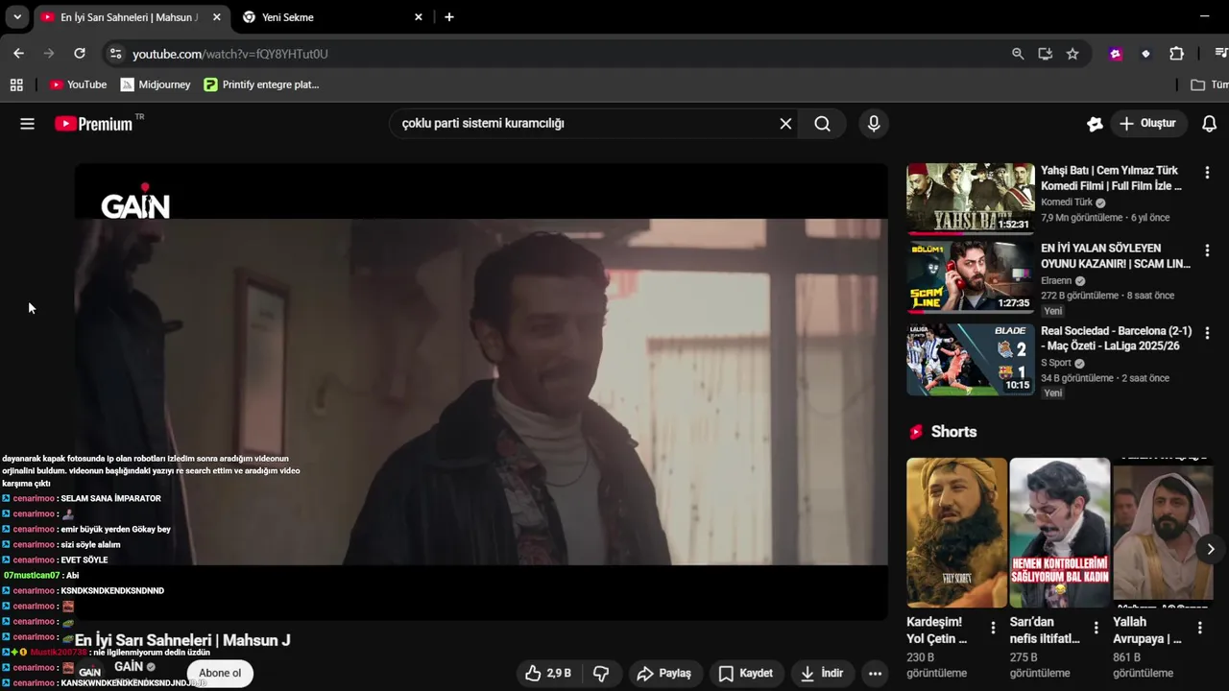Viewport: 1229px width, 691px height.
Task: Click the GAİN logo on video
Action: pos(135,203)
